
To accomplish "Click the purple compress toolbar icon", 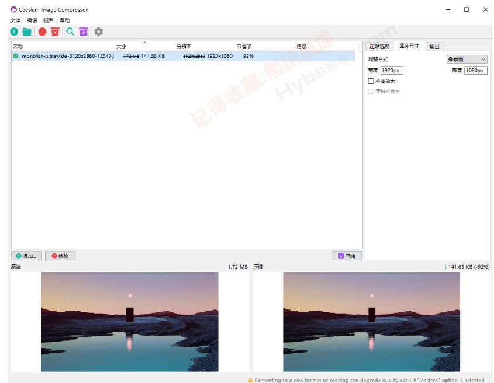I will click(83, 32).
